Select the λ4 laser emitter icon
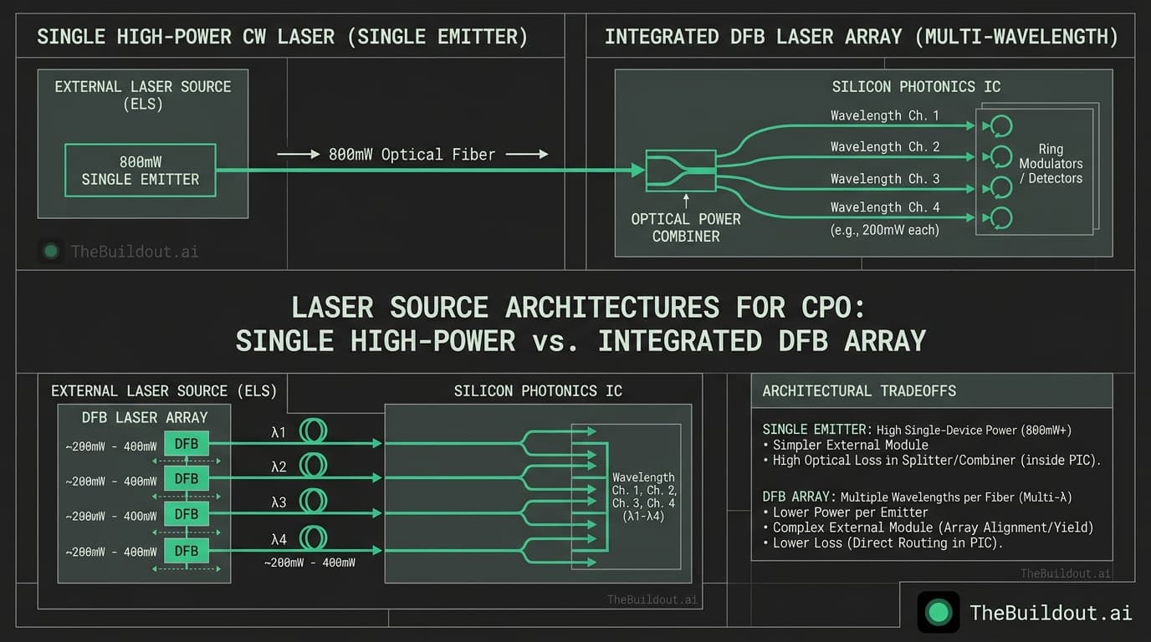The height and width of the screenshot is (642, 1151). [x=313, y=538]
